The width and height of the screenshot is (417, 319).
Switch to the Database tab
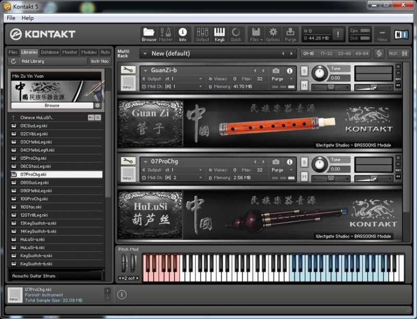(x=50, y=52)
